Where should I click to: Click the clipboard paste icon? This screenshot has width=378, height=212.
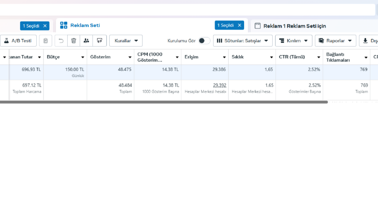pyautogui.click(x=46, y=40)
